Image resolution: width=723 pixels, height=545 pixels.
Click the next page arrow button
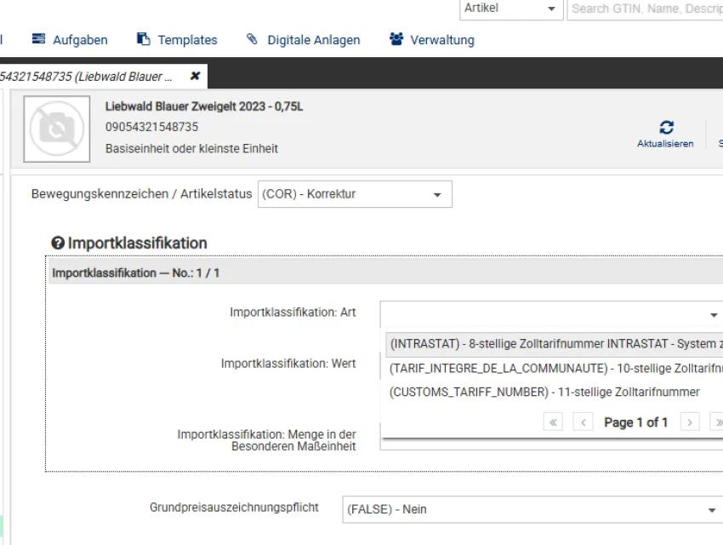(x=690, y=421)
